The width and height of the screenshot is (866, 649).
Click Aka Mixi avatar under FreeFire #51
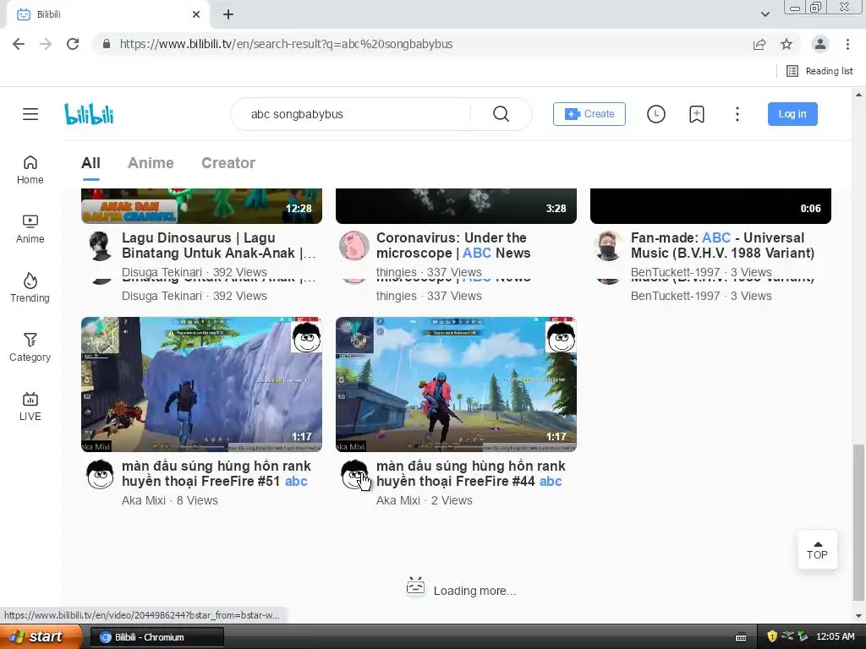click(x=101, y=474)
